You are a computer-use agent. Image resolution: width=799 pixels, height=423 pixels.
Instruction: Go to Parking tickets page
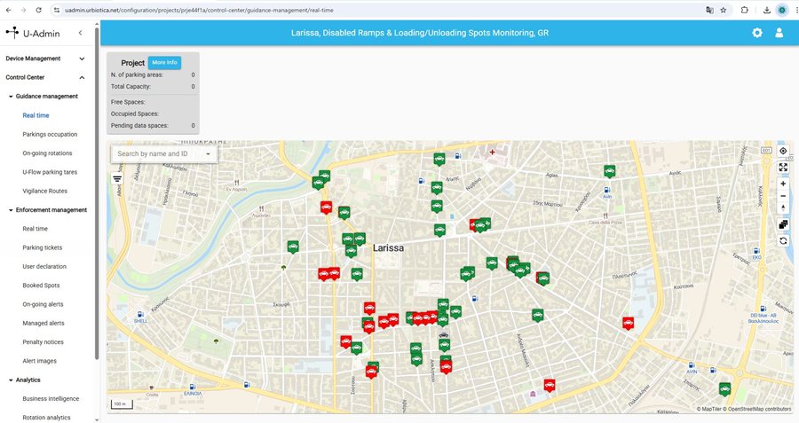[x=43, y=247]
